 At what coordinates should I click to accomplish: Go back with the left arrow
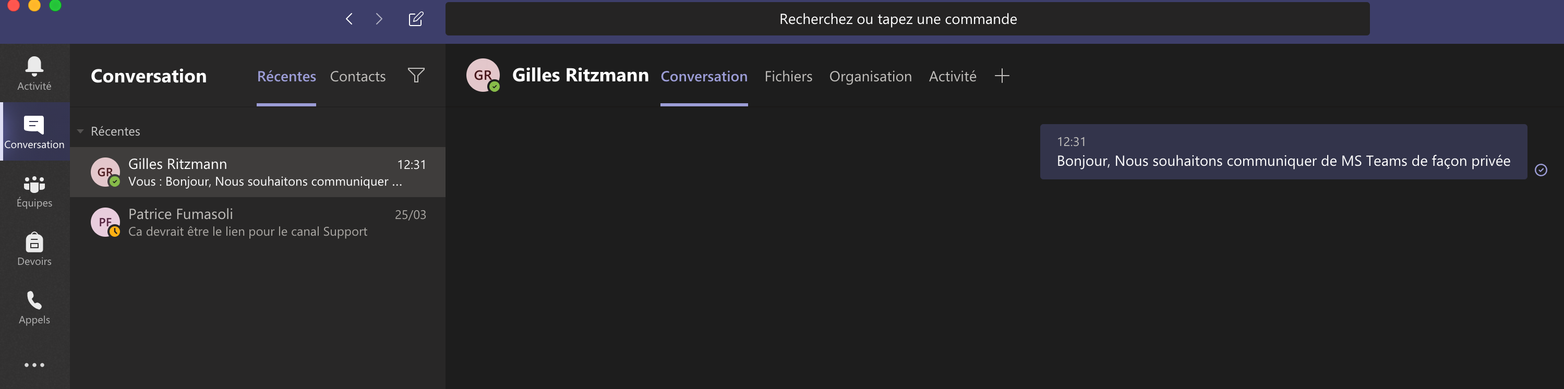click(349, 19)
